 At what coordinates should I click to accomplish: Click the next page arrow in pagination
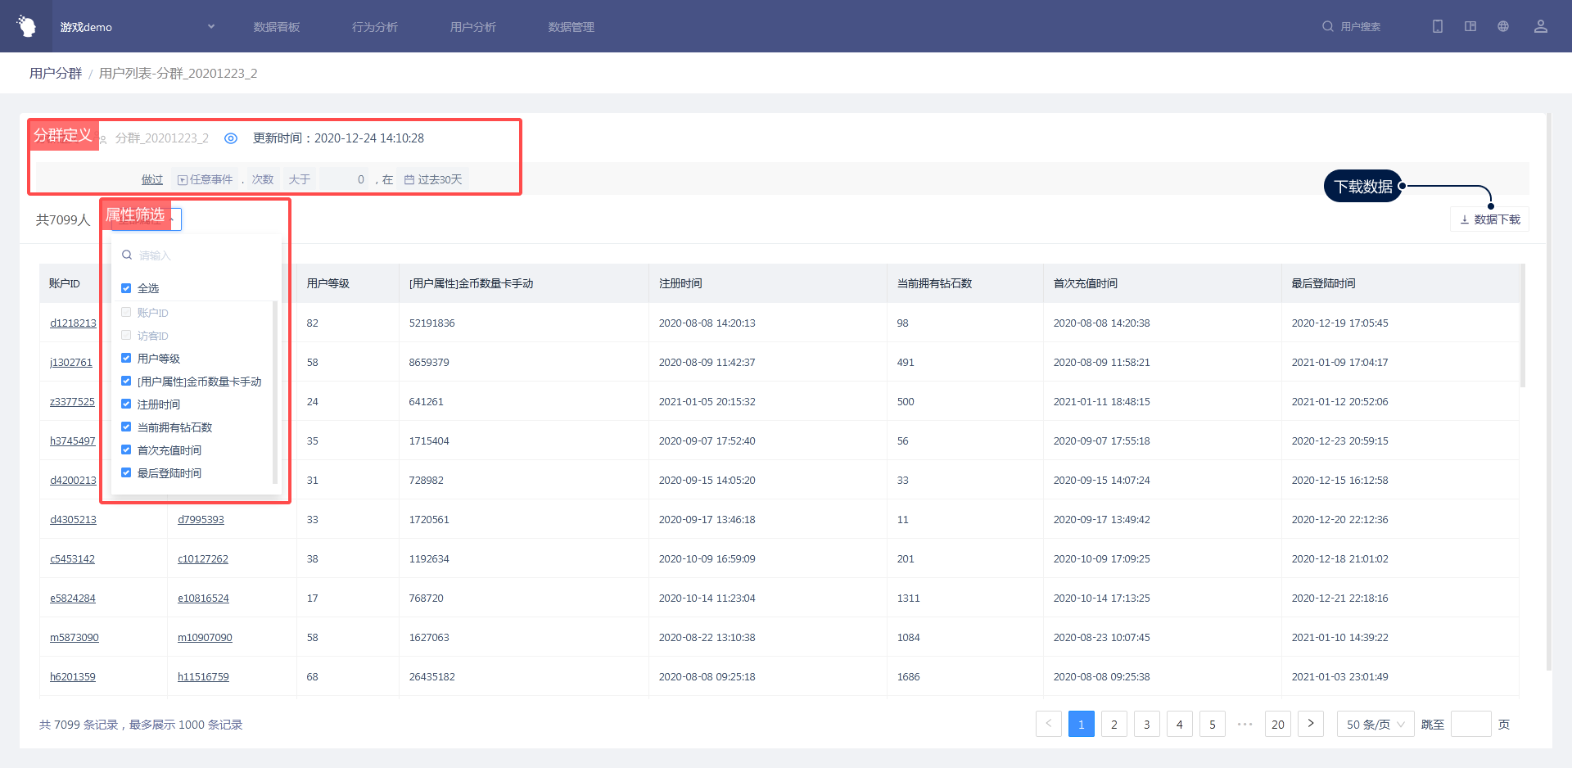[x=1310, y=724]
